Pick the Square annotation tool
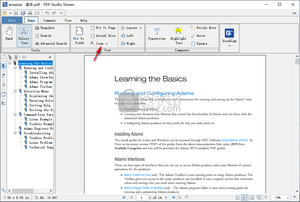 click(199, 43)
